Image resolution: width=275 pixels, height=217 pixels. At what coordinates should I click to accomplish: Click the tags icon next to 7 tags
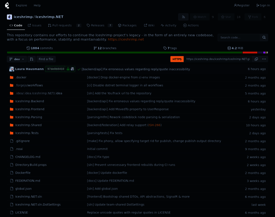click(165, 48)
